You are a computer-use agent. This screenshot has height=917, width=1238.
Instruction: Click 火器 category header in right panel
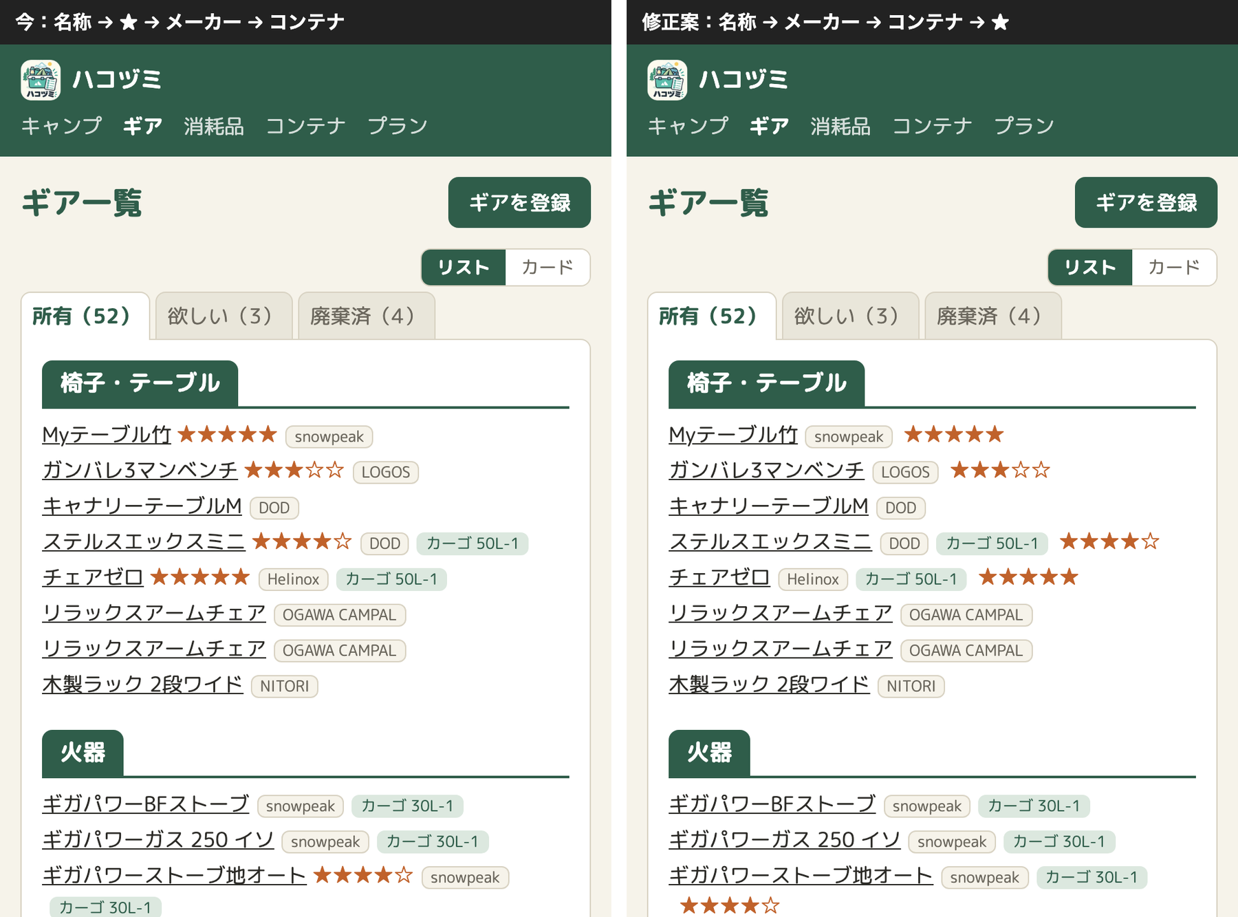coord(709,753)
